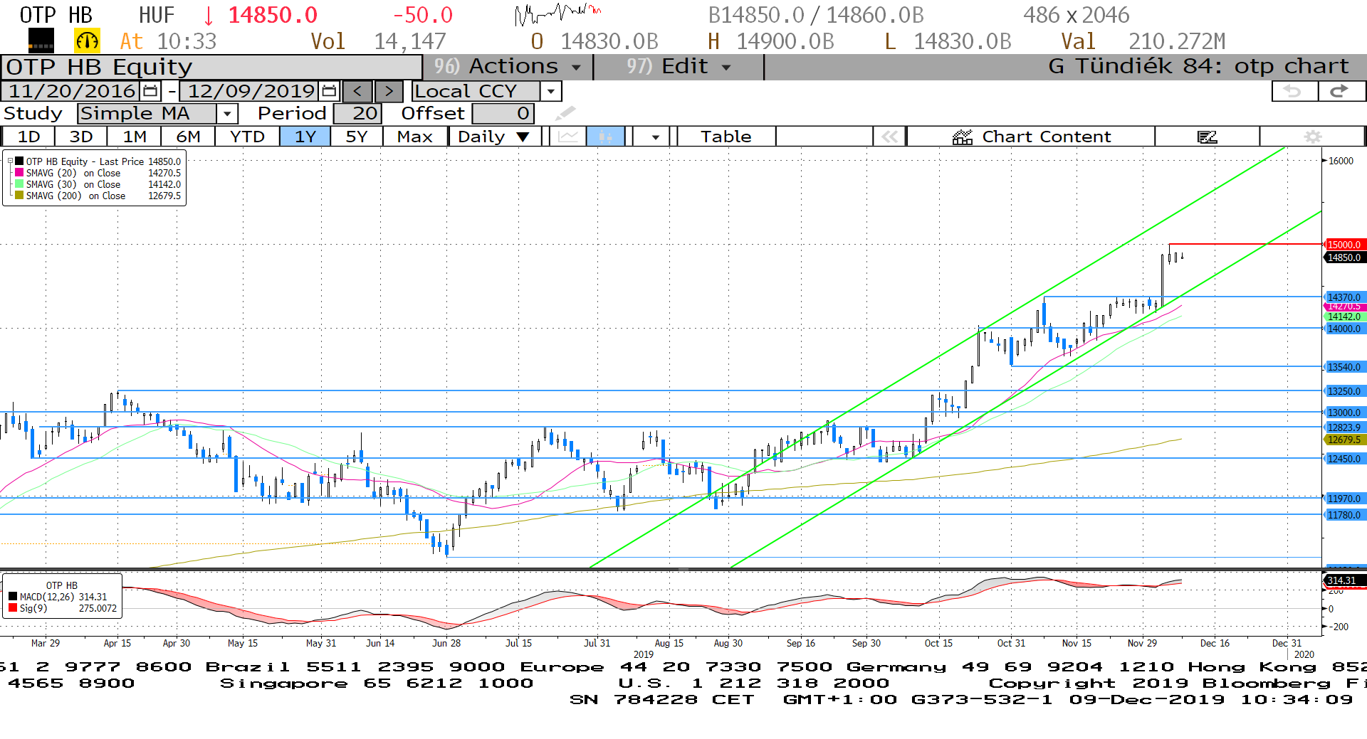Click the SMAVG (200) on Close legend text
This screenshot has width=1367, height=739.
[x=75, y=196]
